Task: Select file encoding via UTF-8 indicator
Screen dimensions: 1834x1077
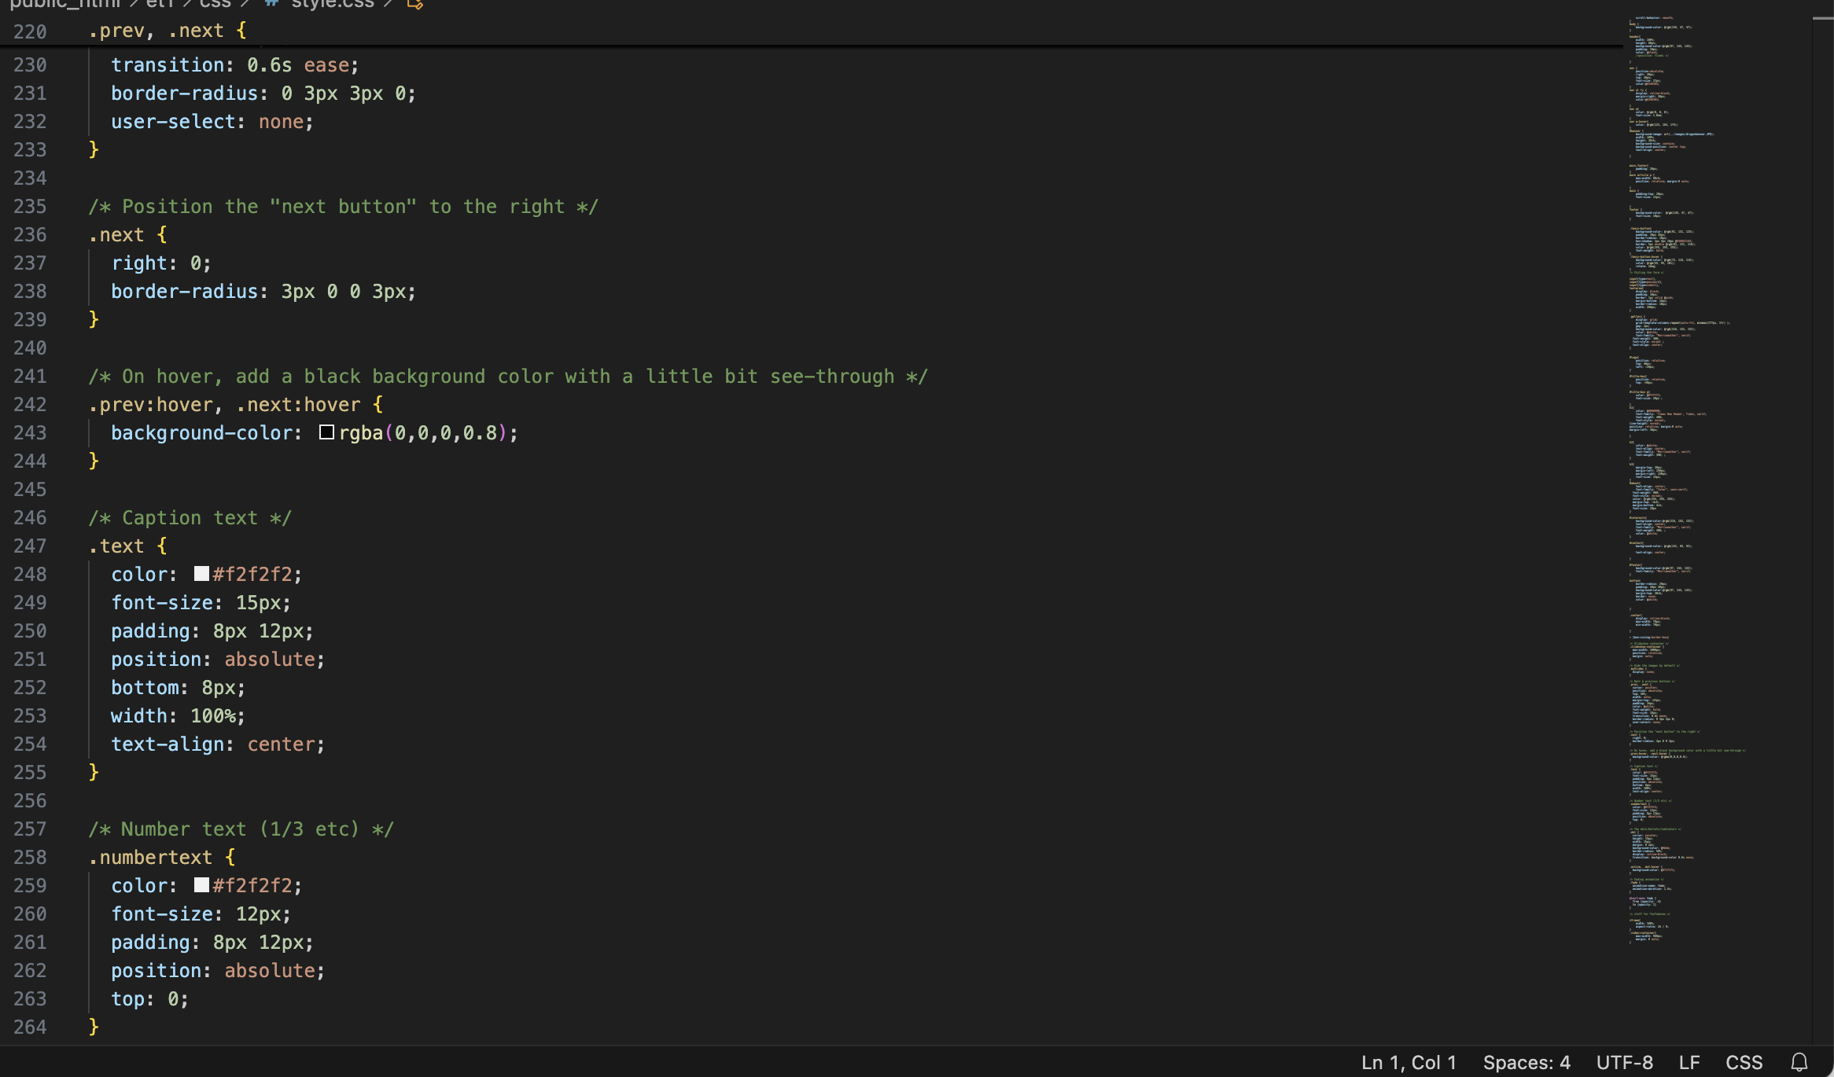Action: pyautogui.click(x=1624, y=1062)
